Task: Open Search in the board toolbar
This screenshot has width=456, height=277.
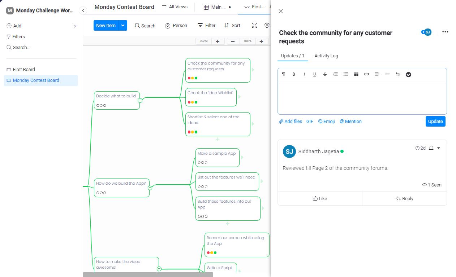Action: [145, 26]
